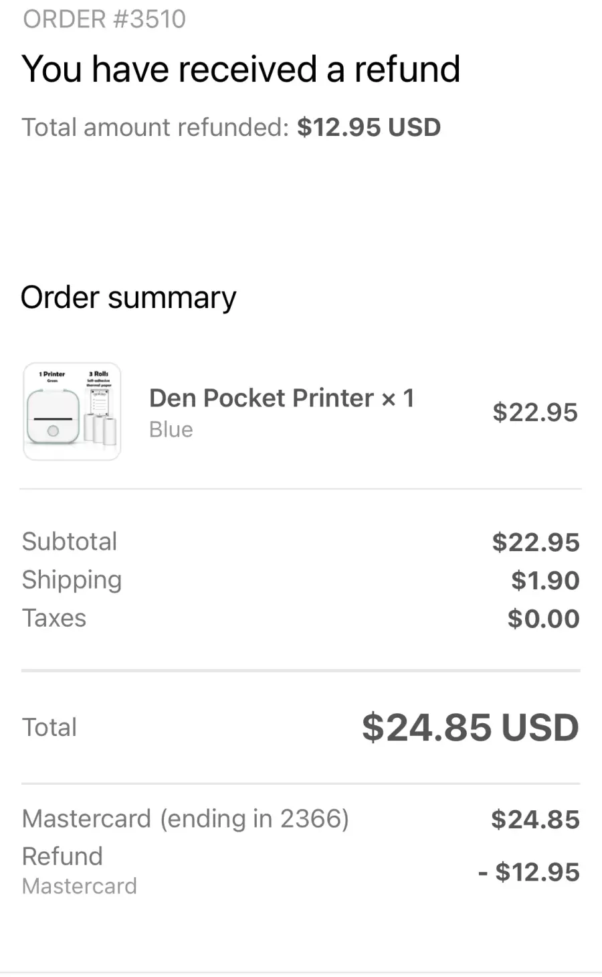Select the subtotal amount $22.95
This screenshot has height=977, width=602.
pos(536,542)
